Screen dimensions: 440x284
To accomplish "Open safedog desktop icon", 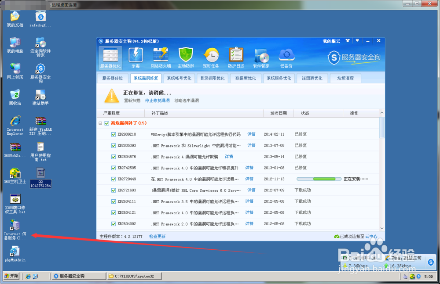I will tap(40, 19).
